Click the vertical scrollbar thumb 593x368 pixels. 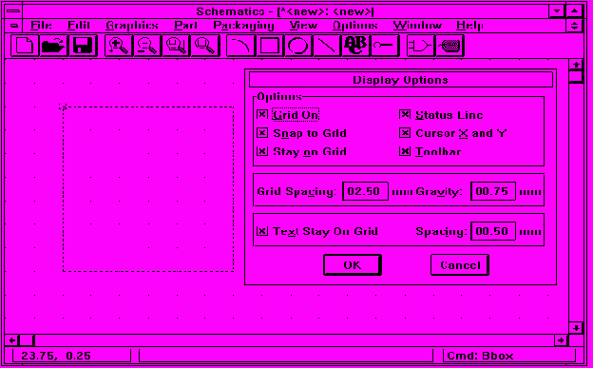pyautogui.click(x=576, y=77)
